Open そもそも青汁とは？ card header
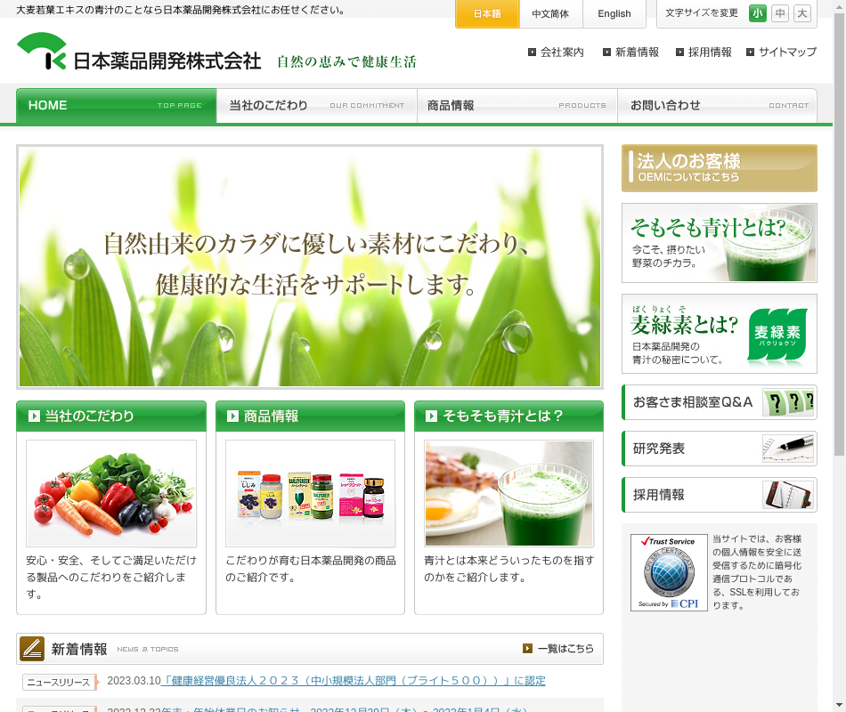This screenshot has height=712, width=846. point(508,416)
